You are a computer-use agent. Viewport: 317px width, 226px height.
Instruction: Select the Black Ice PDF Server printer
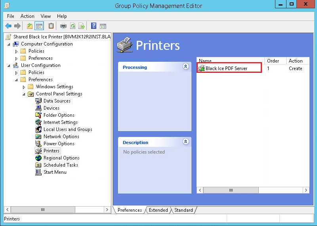(226, 68)
